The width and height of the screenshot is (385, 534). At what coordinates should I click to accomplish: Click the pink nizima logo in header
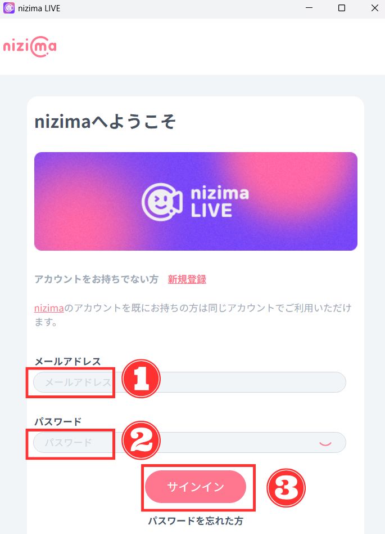(x=30, y=47)
